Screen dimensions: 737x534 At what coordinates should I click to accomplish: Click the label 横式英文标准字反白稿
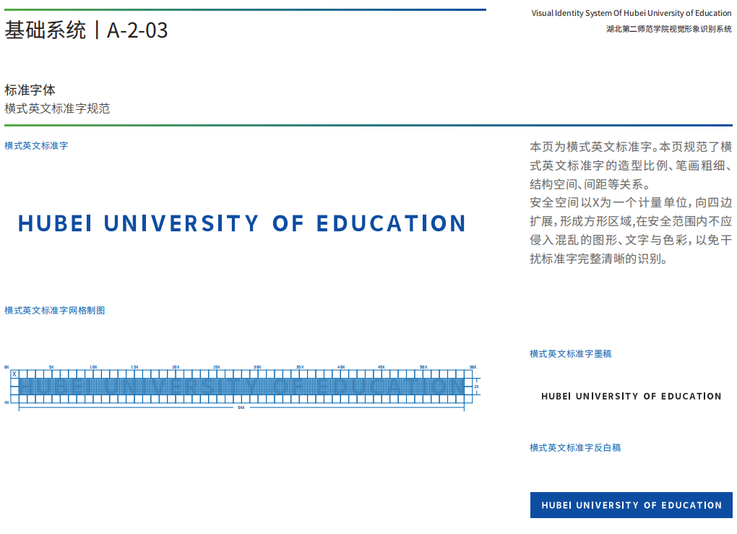point(574,448)
